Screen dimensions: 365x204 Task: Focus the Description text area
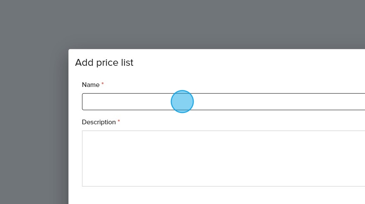click(x=223, y=158)
